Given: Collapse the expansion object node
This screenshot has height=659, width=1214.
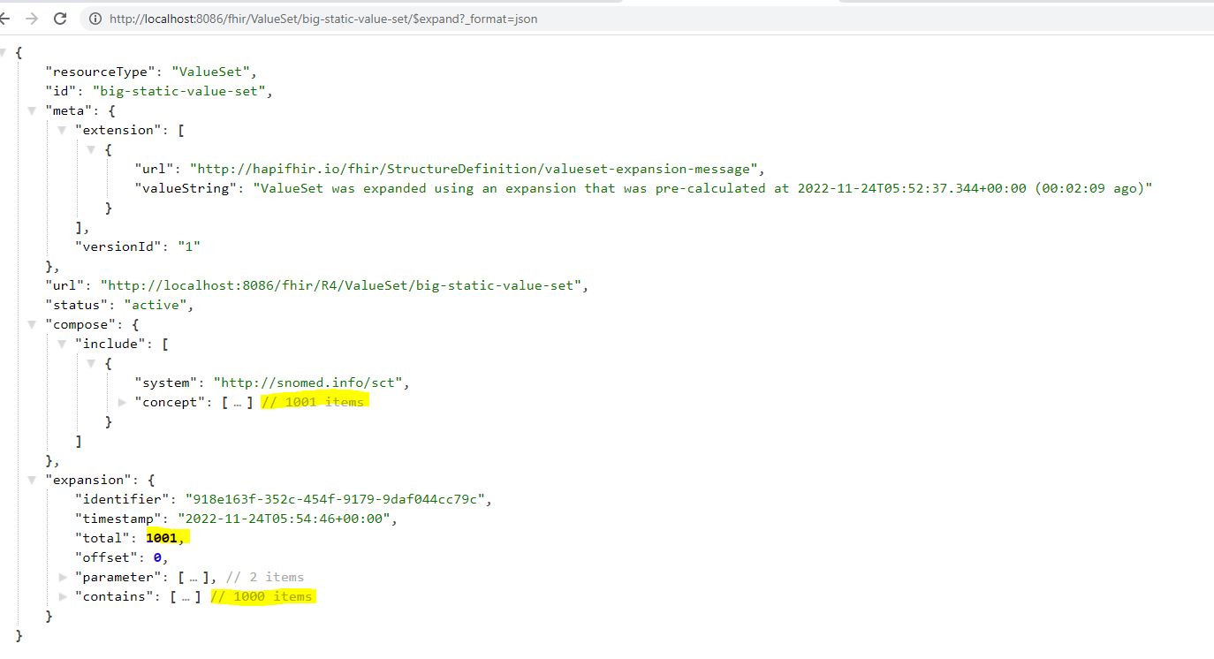Looking at the screenshot, I should pos(32,479).
